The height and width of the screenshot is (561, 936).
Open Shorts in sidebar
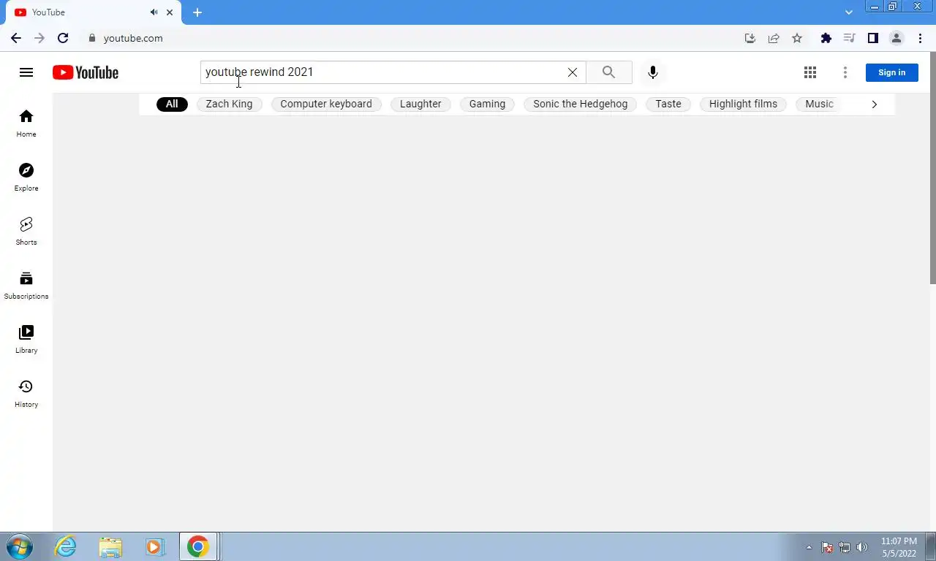click(26, 232)
